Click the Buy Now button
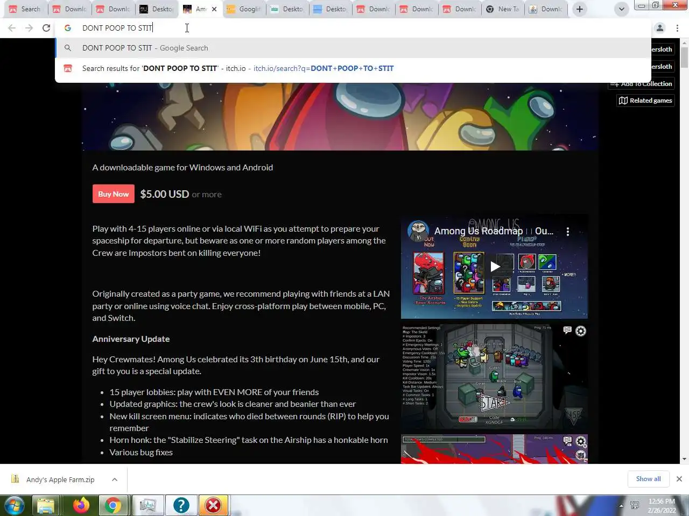This screenshot has height=516, width=689. tap(114, 194)
